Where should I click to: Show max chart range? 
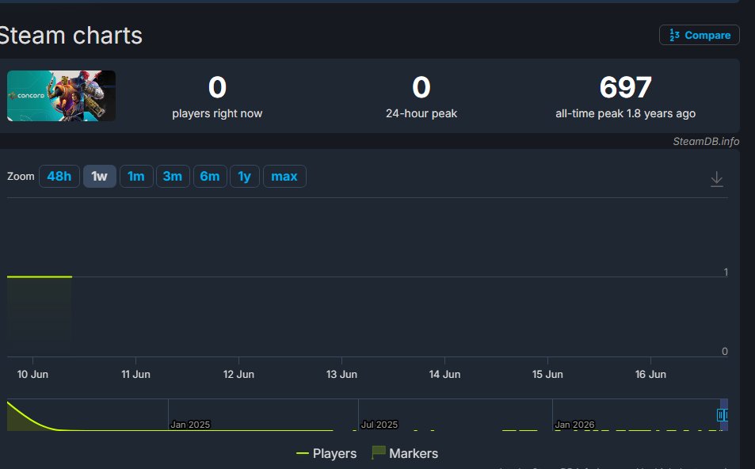(x=284, y=176)
